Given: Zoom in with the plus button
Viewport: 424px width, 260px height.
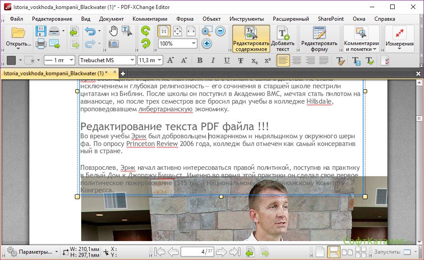Looking at the screenshot, I should click(x=207, y=44).
